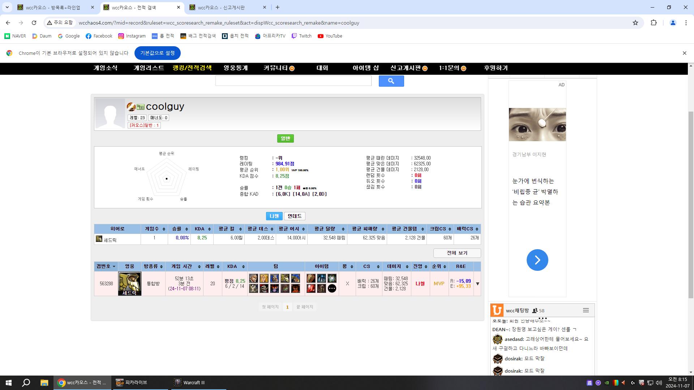
Task: Click the green 일반 mode button
Action: 286,139
